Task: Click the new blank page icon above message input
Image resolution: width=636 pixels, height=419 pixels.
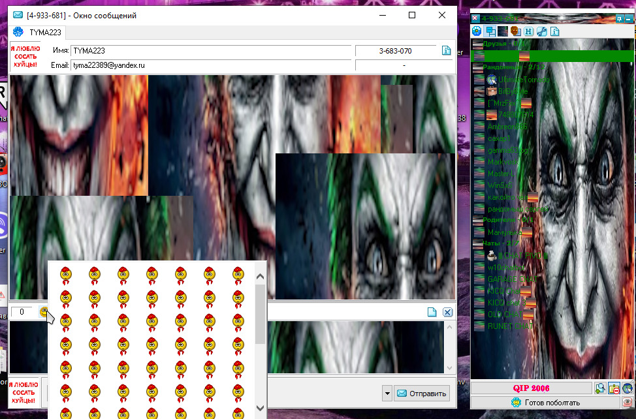Action: tap(432, 313)
